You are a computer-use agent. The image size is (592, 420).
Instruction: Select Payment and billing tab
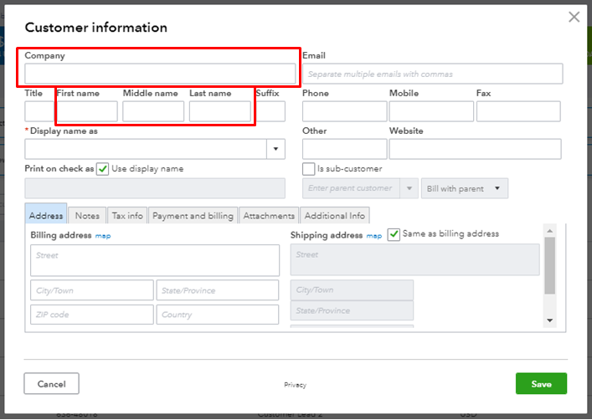193,216
